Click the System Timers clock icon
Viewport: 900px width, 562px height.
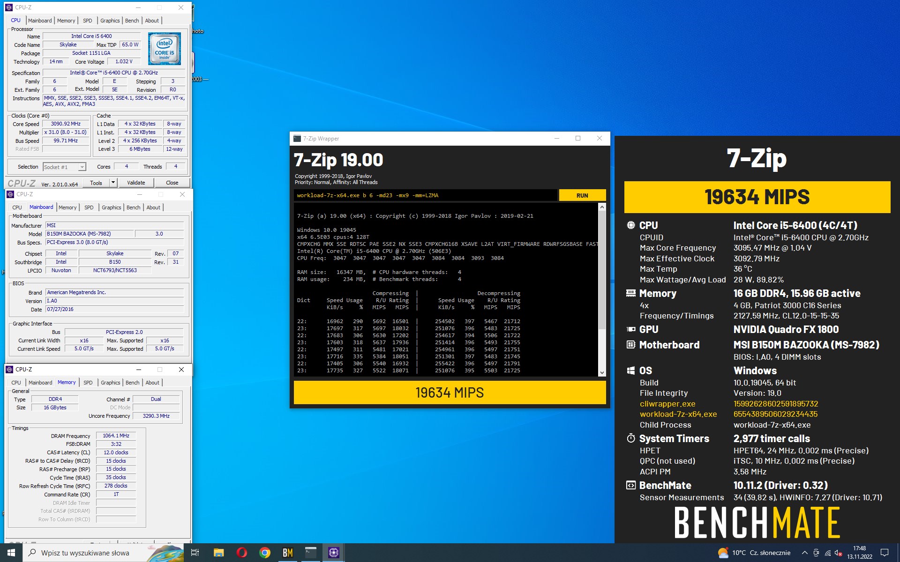point(631,438)
